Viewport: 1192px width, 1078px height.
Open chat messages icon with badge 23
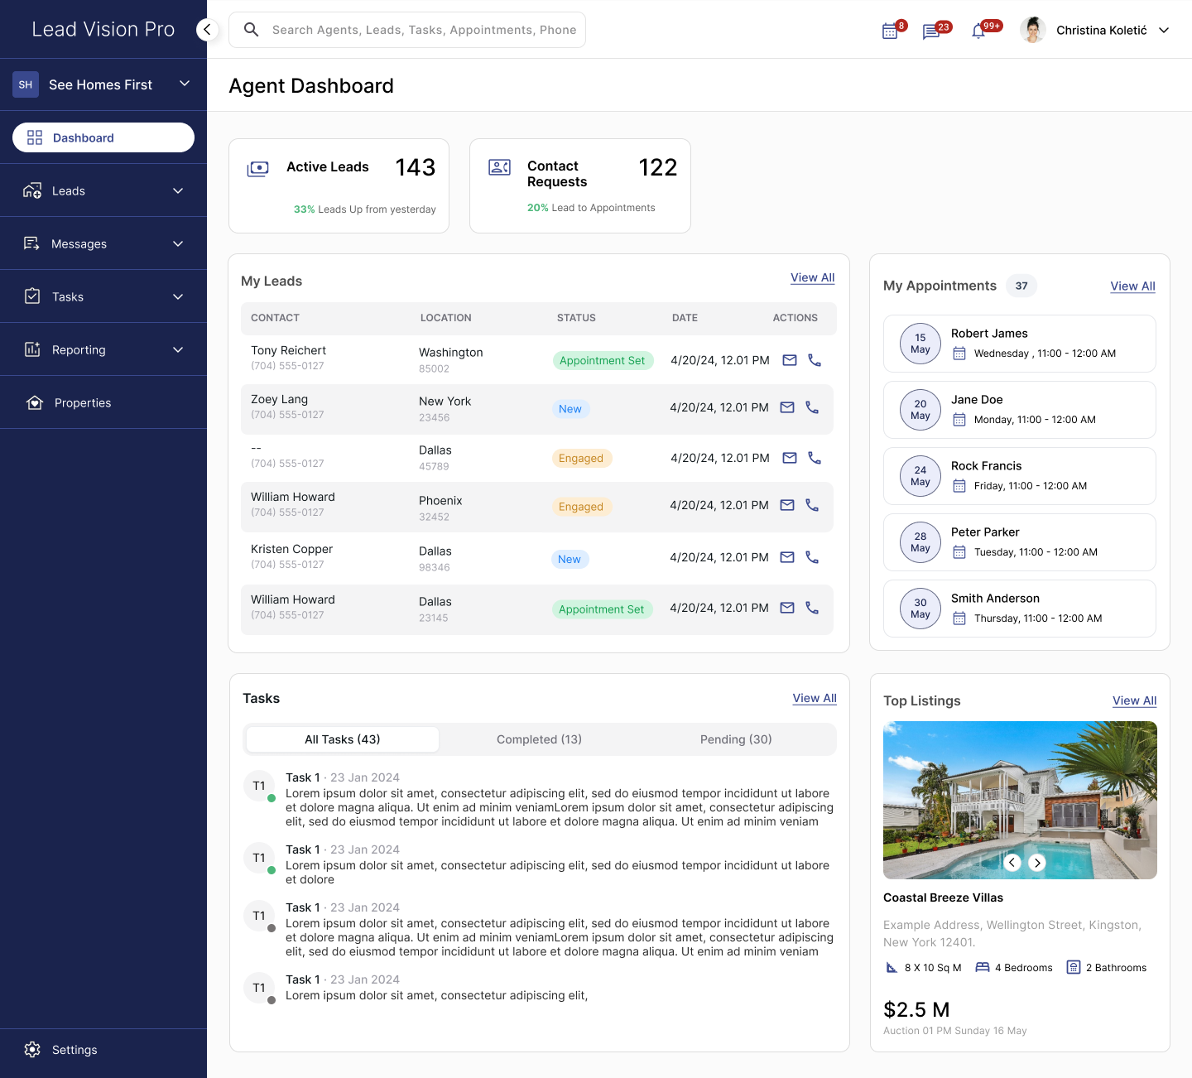[931, 31]
